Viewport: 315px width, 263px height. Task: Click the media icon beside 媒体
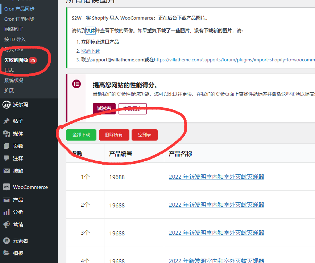point(7,134)
